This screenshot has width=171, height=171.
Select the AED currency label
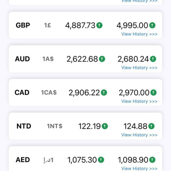click(x=23, y=160)
